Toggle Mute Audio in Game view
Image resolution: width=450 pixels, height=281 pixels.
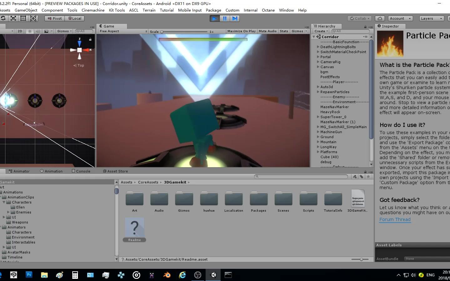pyautogui.click(x=268, y=31)
